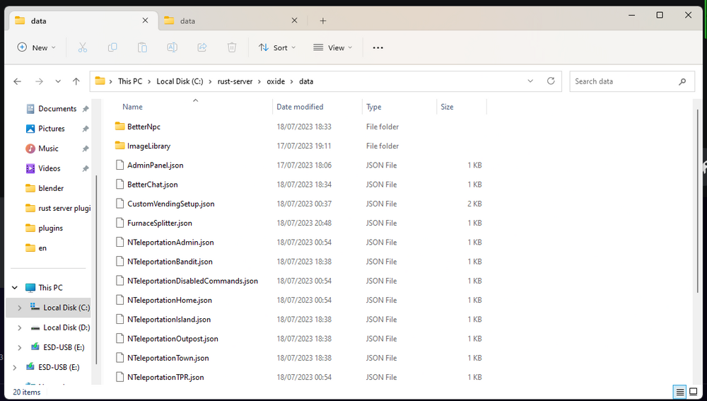Expand Local Disk (D:) in navigation tree
Image resolution: width=707 pixels, height=401 pixels.
point(19,328)
